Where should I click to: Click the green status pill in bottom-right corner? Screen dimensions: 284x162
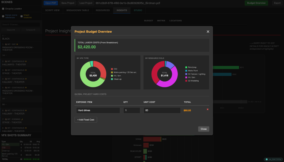pyautogui.click(x=273, y=159)
